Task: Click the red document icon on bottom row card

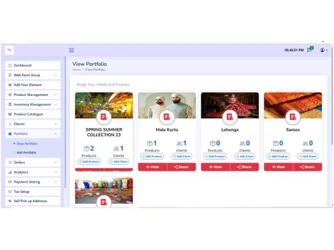Action: 104,202
